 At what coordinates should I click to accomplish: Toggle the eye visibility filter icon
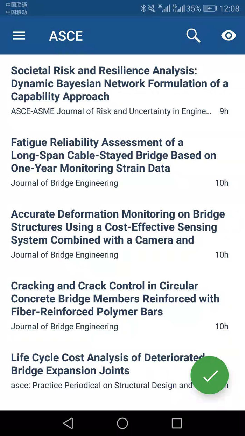click(229, 35)
